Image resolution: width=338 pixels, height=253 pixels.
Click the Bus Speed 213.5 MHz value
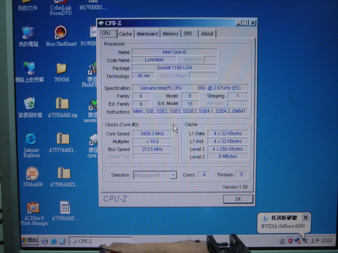(153, 149)
